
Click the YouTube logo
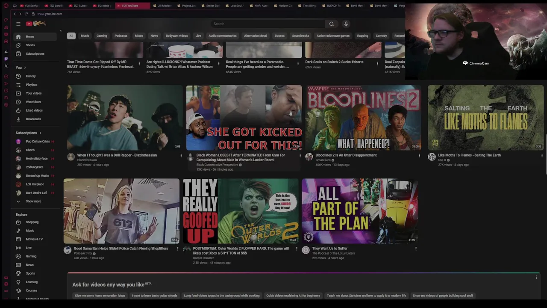click(x=36, y=24)
